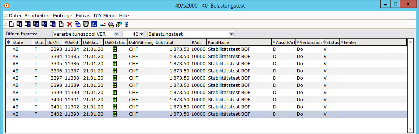Click the printer icon
The image size is (419, 134).
(x=86, y=24)
